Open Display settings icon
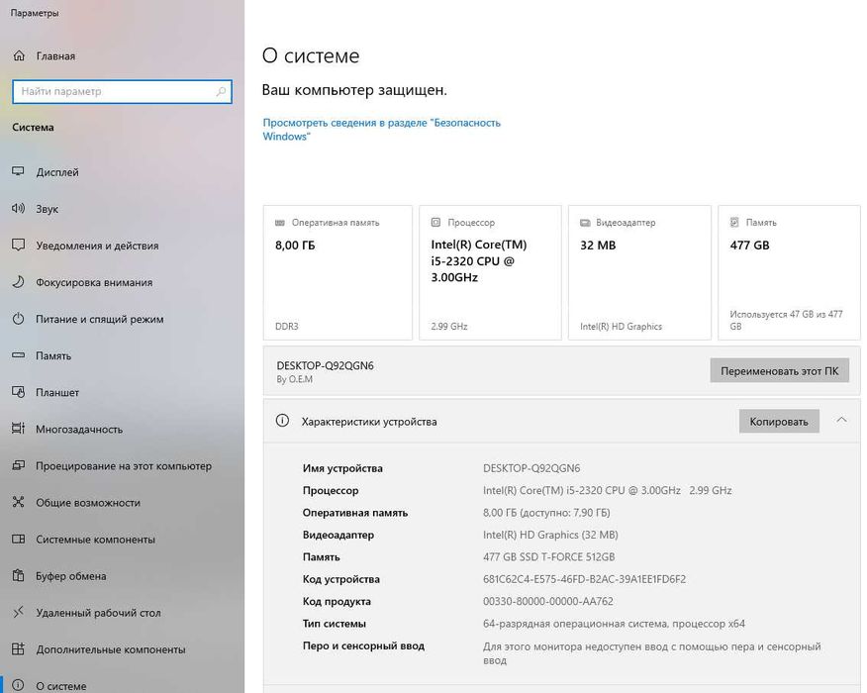Screen dimensions: 867x693 click(x=18, y=172)
